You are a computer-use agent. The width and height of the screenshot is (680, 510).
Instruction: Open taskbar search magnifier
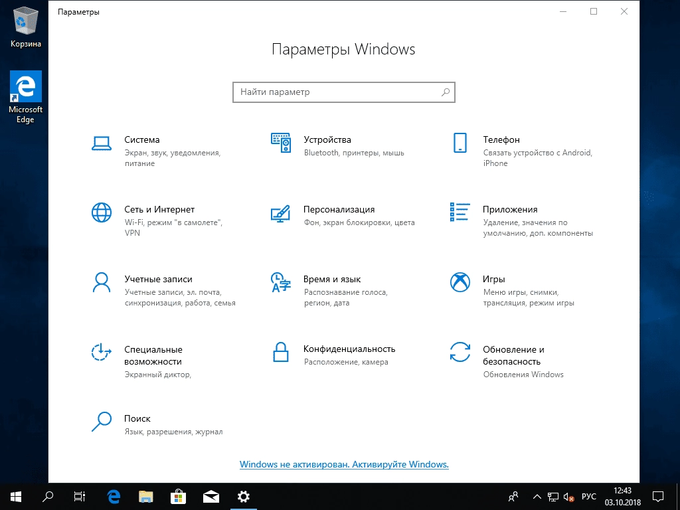48,497
